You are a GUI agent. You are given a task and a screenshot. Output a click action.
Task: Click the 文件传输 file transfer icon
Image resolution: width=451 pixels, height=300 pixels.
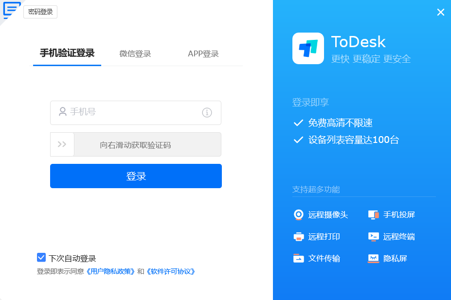click(299, 258)
